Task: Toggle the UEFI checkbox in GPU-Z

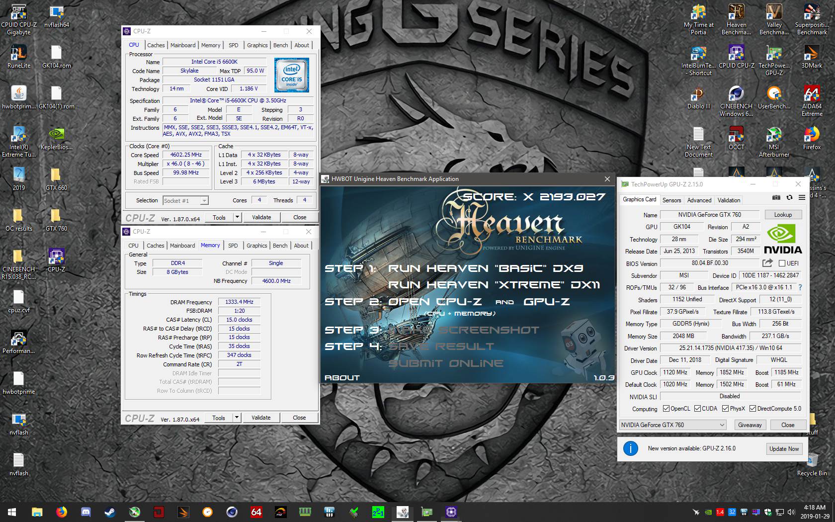Action: [782, 263]
